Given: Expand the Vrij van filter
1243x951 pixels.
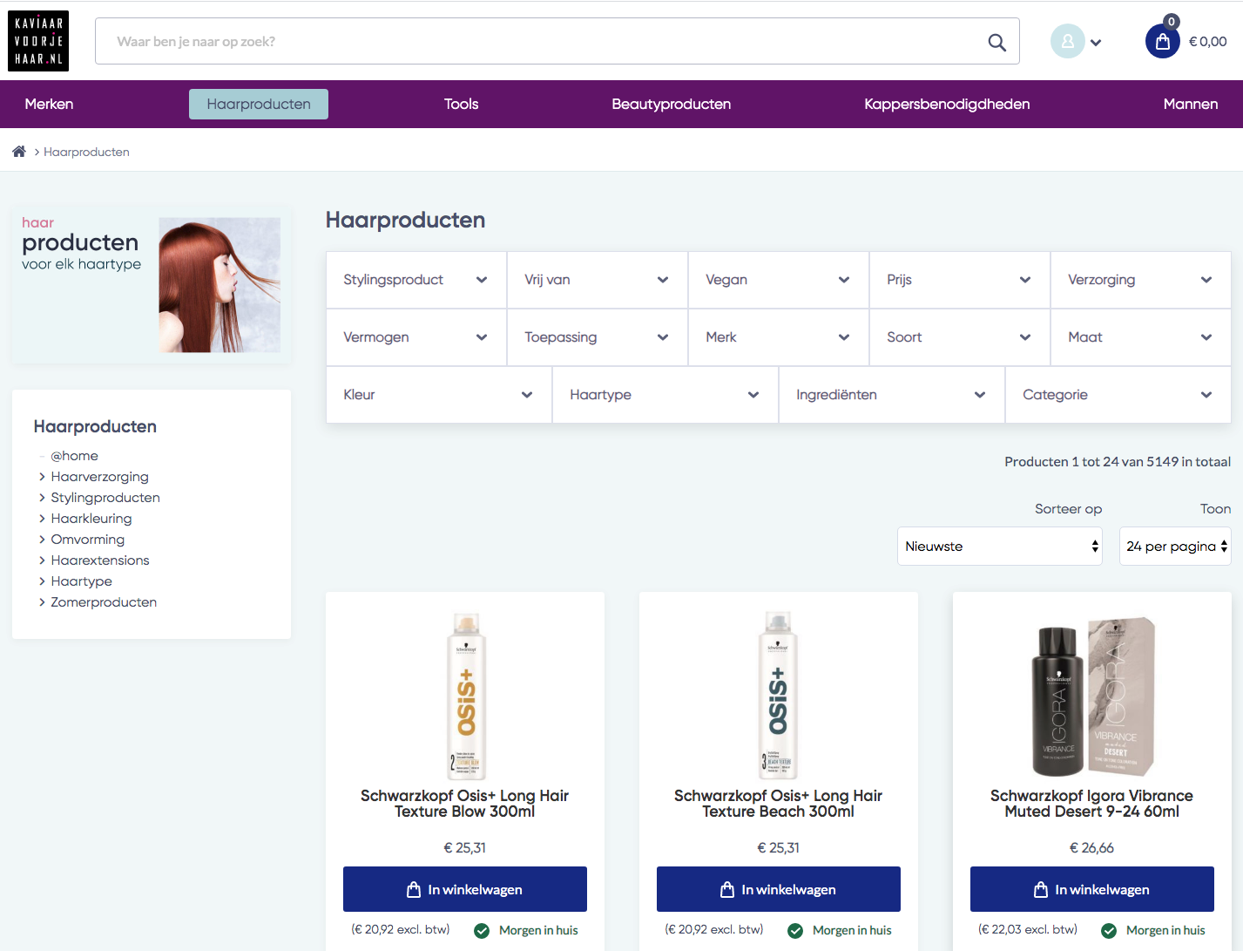Looking at the screenshot, I should [x=598, y=280].
